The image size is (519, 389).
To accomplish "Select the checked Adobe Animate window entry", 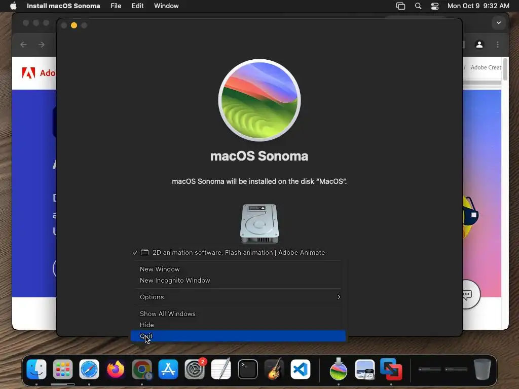I will [x=238, y=252].
